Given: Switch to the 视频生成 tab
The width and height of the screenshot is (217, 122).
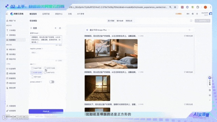Looking at the screenshot, I should tap(129, 21).
